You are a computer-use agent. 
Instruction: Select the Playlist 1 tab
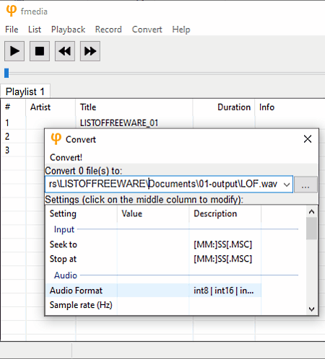(x=25, y=92)
